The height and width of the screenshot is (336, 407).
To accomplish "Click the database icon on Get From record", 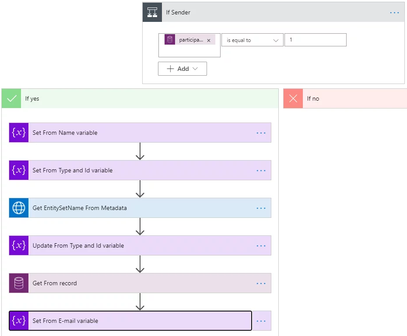I will pos(19,283).
